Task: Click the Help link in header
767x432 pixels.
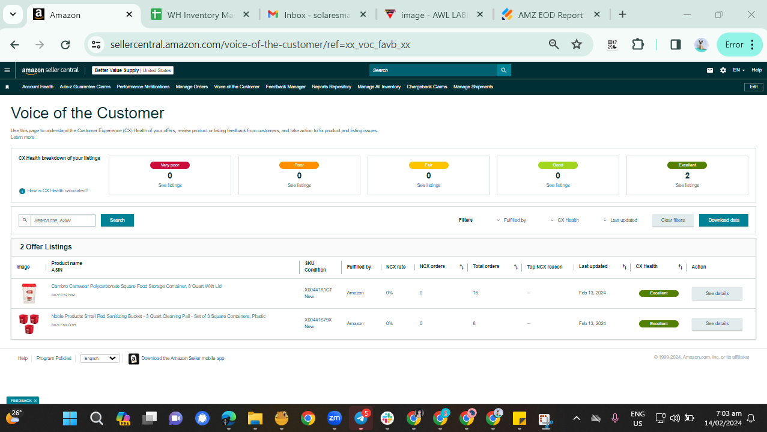Action: (x=757, y=70)
